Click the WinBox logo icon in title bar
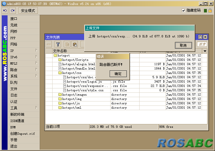This screenshot has height=151, width=215. [x=4, y=4]
